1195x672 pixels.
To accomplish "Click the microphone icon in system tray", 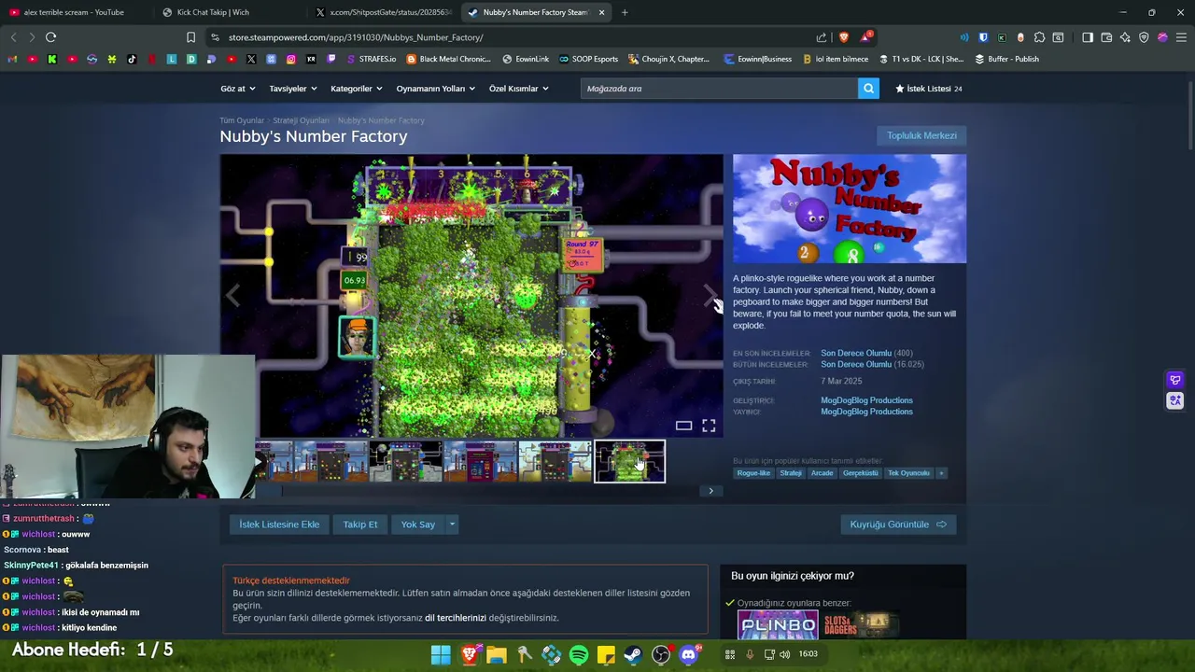I will pyautogui.click(x=750, y=654).
